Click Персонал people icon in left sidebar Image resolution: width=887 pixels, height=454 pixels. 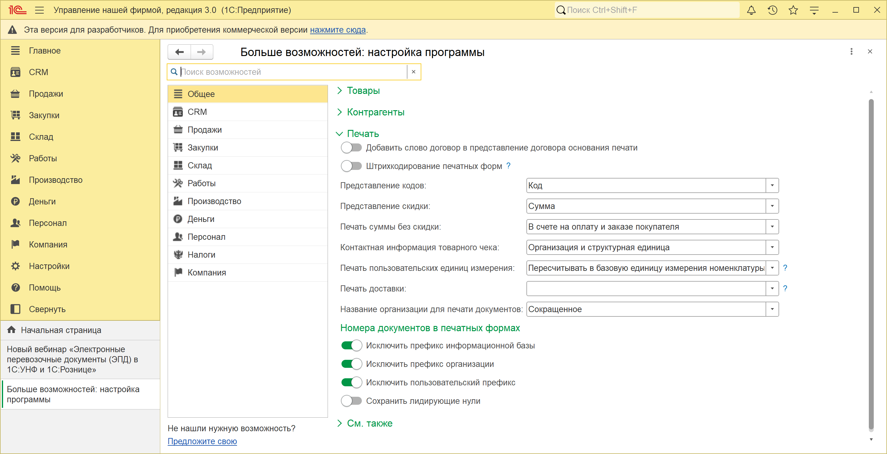tap(15, 223)
